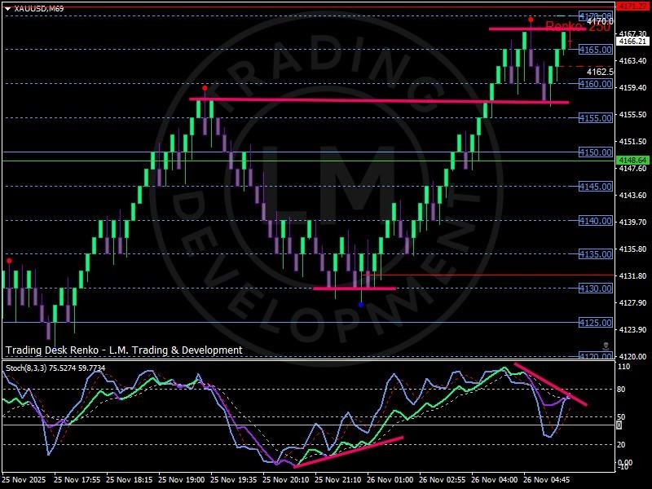Click the 4165.00 level label box
Image resolution: width=652 pixels, height=489 pixels.
tap(595, 50)
